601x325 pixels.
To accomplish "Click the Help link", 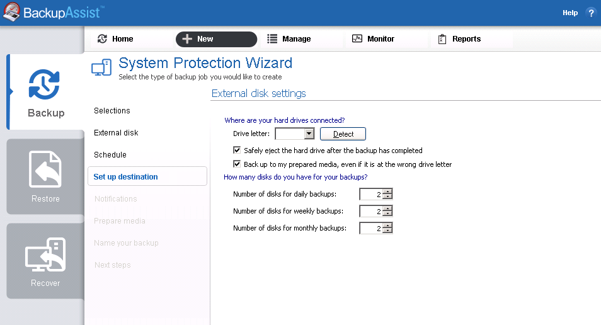I will pyautogui.click(x=570, y=13).
